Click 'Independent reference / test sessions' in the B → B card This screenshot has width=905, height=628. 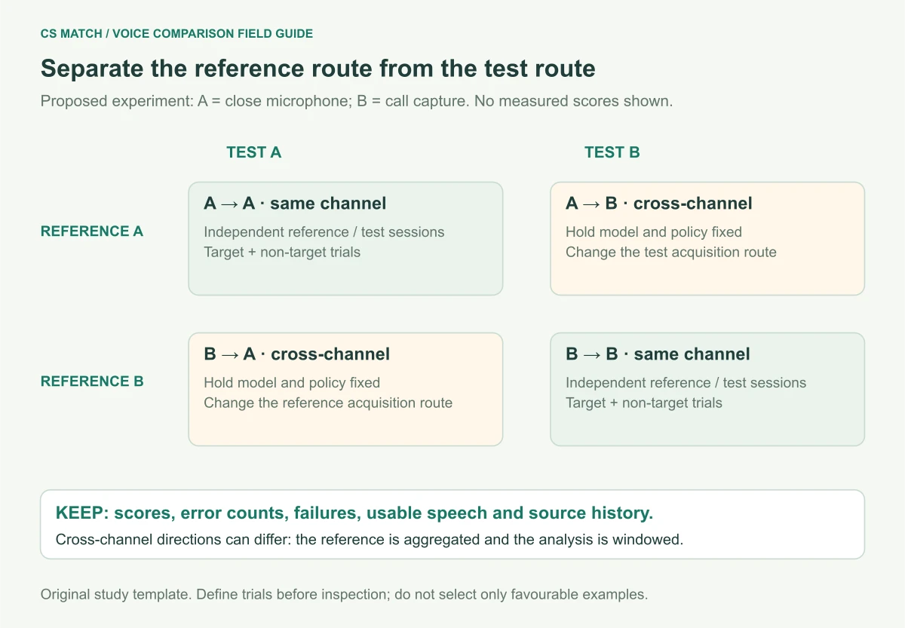[686, 383]
